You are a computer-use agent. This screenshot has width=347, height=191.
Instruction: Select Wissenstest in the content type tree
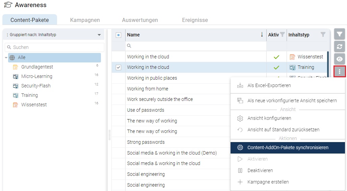[x=34, y=105]
